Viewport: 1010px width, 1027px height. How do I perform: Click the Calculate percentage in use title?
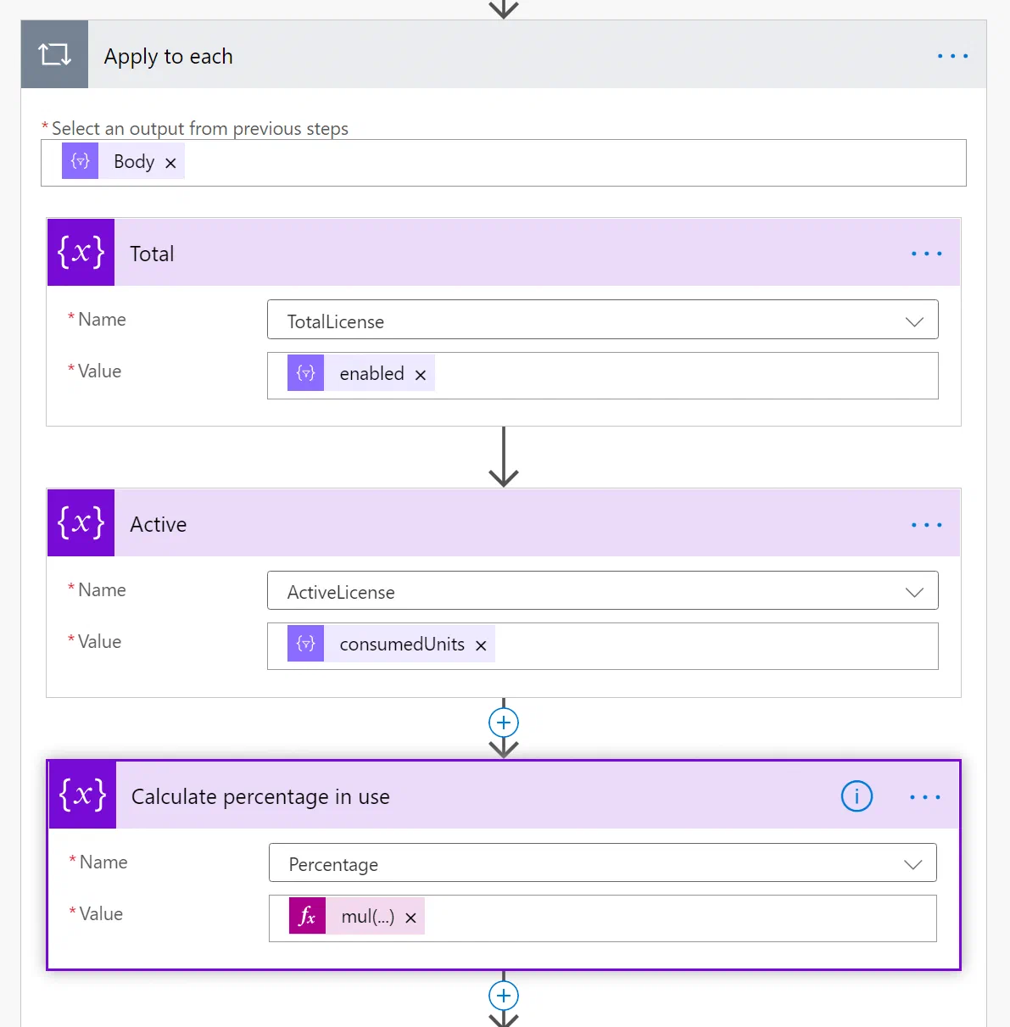260,797
